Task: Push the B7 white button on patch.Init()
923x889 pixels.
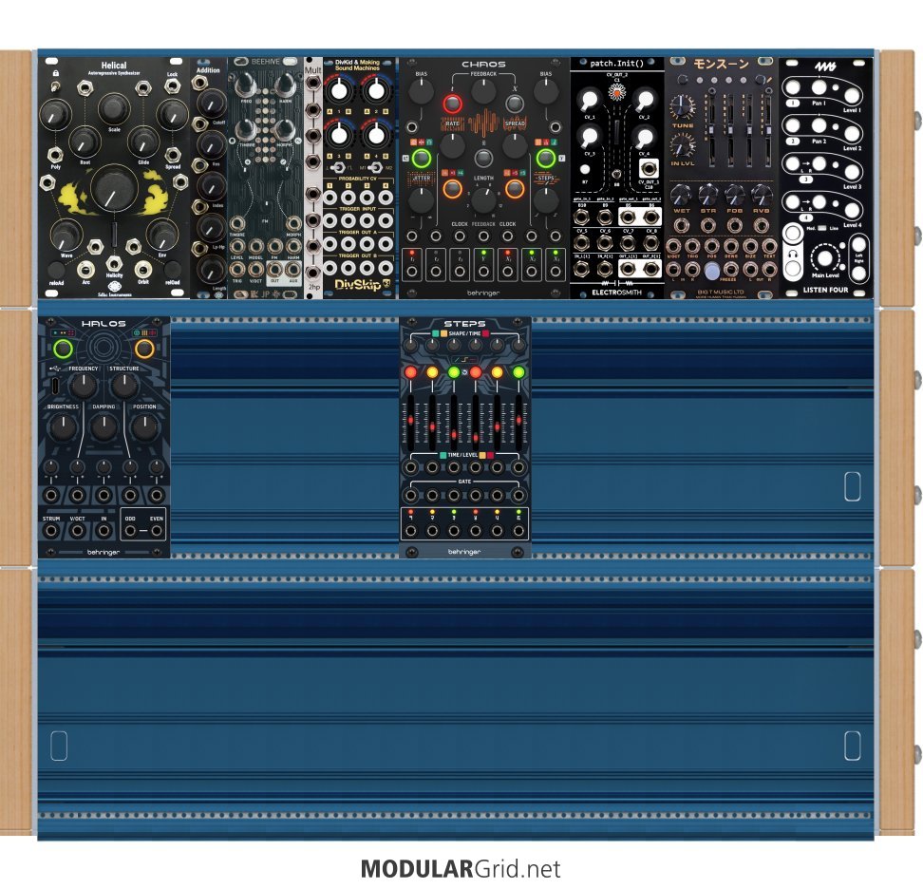Action: pyautogui.click(x=585, y=169)
